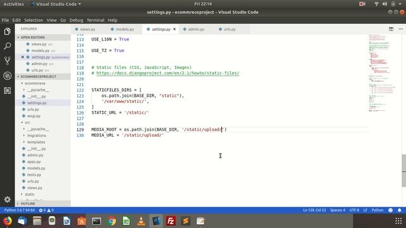
Task: Expand the templates folder
Action: (36, 142)
